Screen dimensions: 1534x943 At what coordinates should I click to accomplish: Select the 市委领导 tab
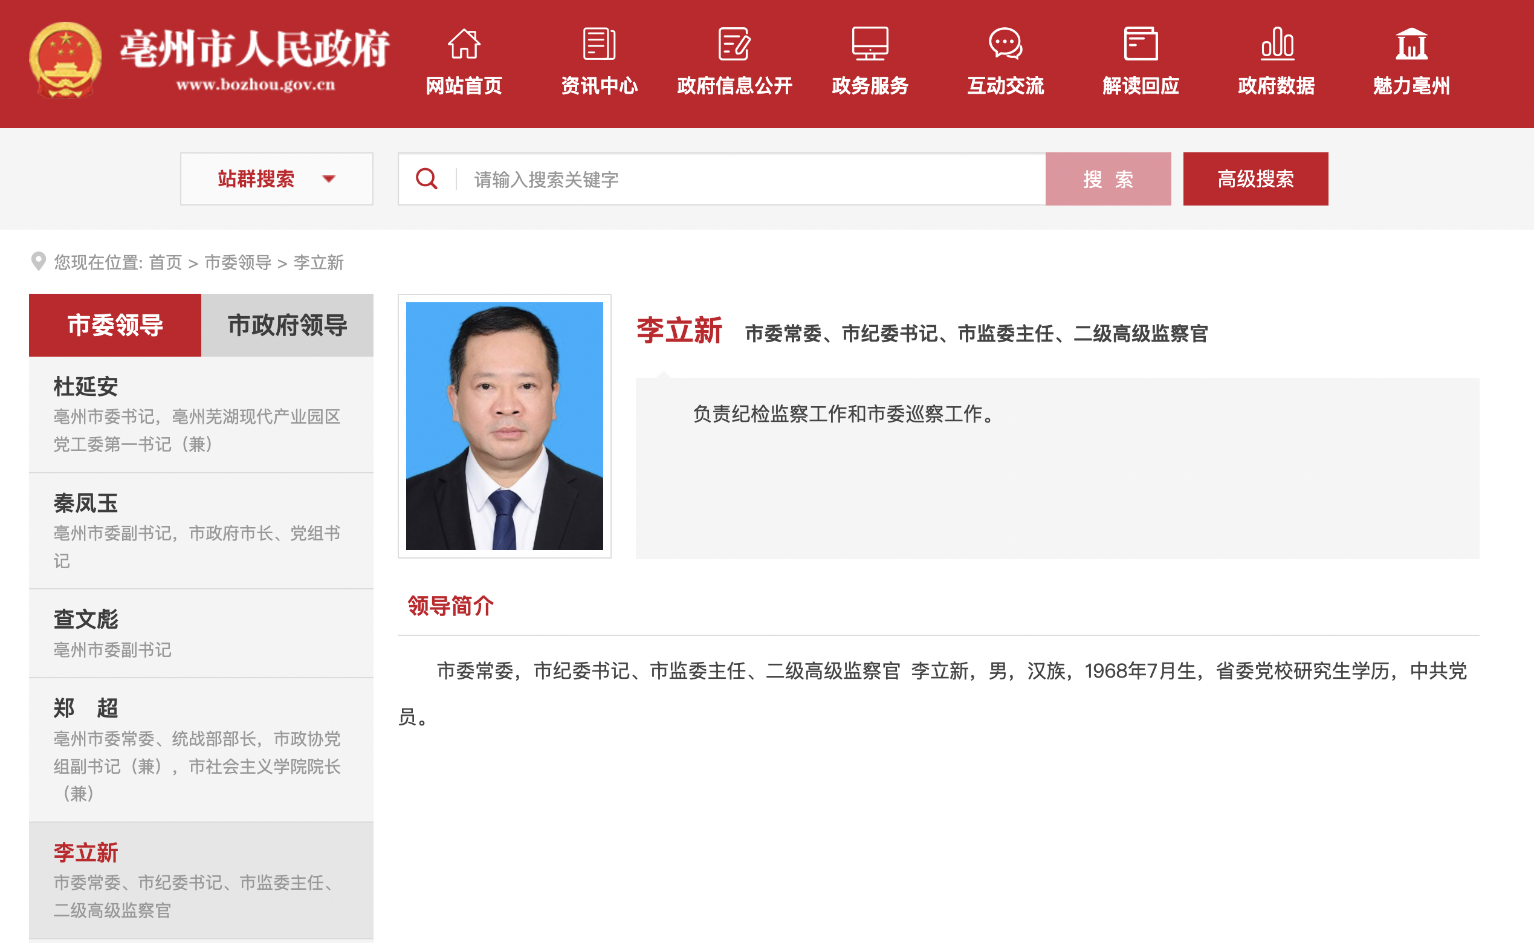[x=115, y=325]
